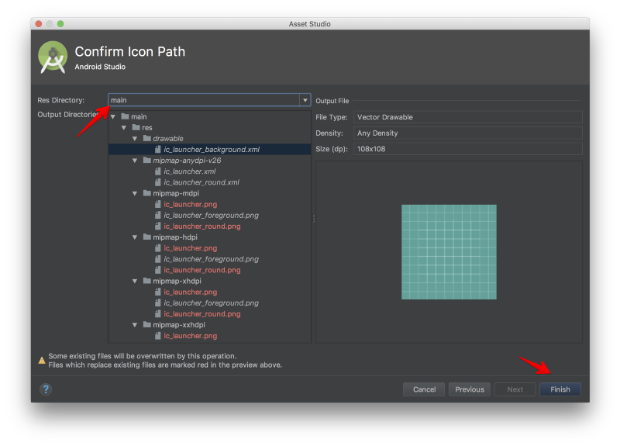Click the yellow warning triangle icon
The width and height of the screenshot is (620, 446).
click(42, 360)
